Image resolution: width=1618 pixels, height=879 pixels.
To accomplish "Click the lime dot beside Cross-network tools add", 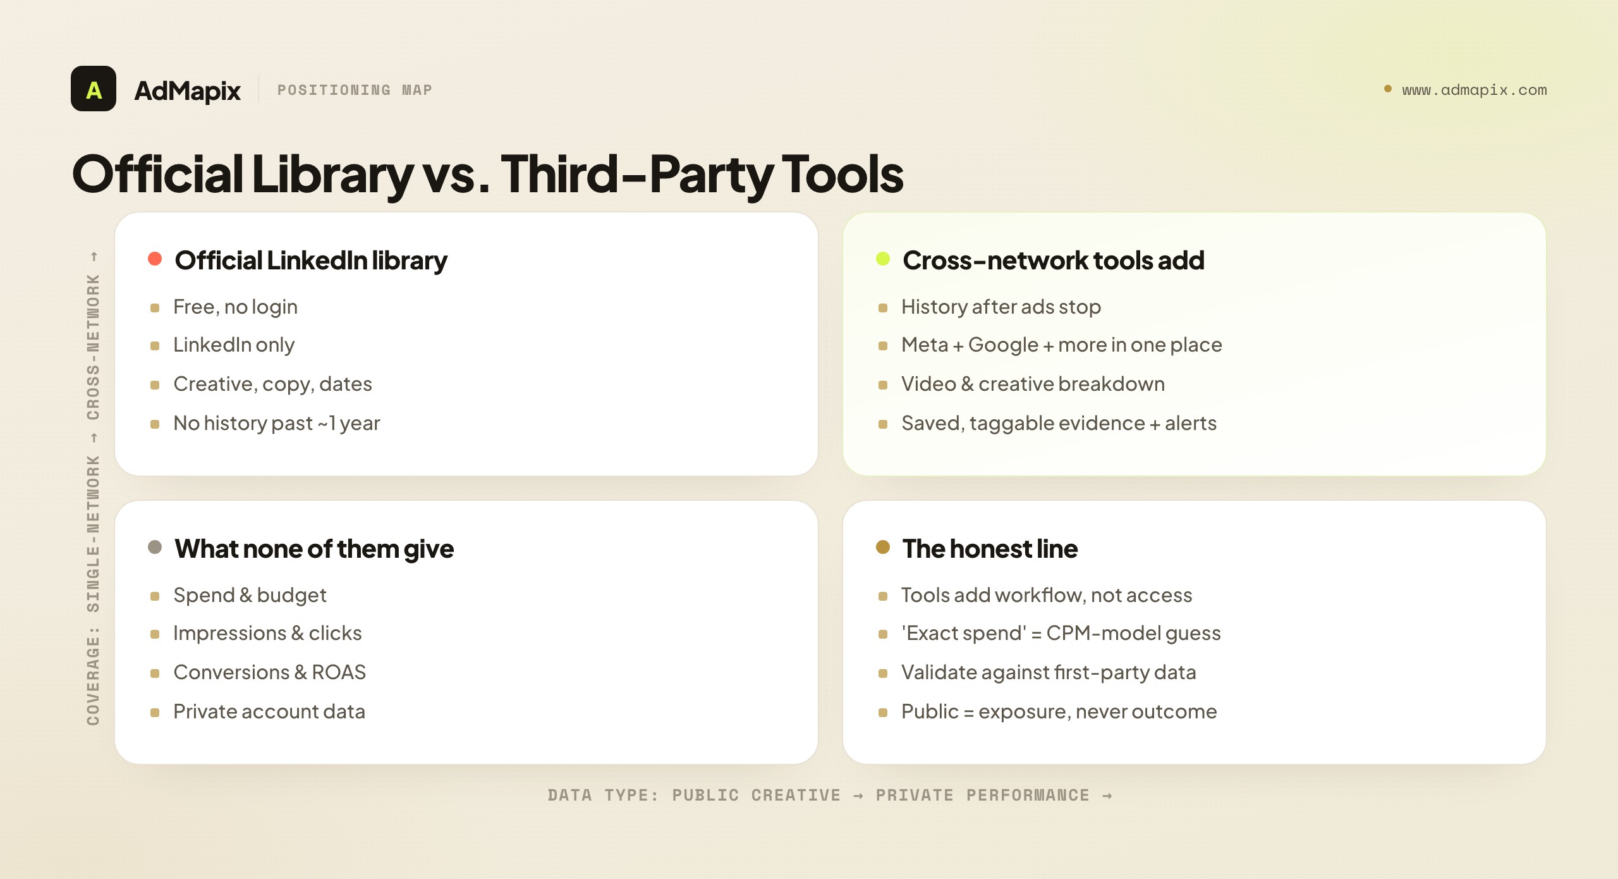I will point(883,259).
